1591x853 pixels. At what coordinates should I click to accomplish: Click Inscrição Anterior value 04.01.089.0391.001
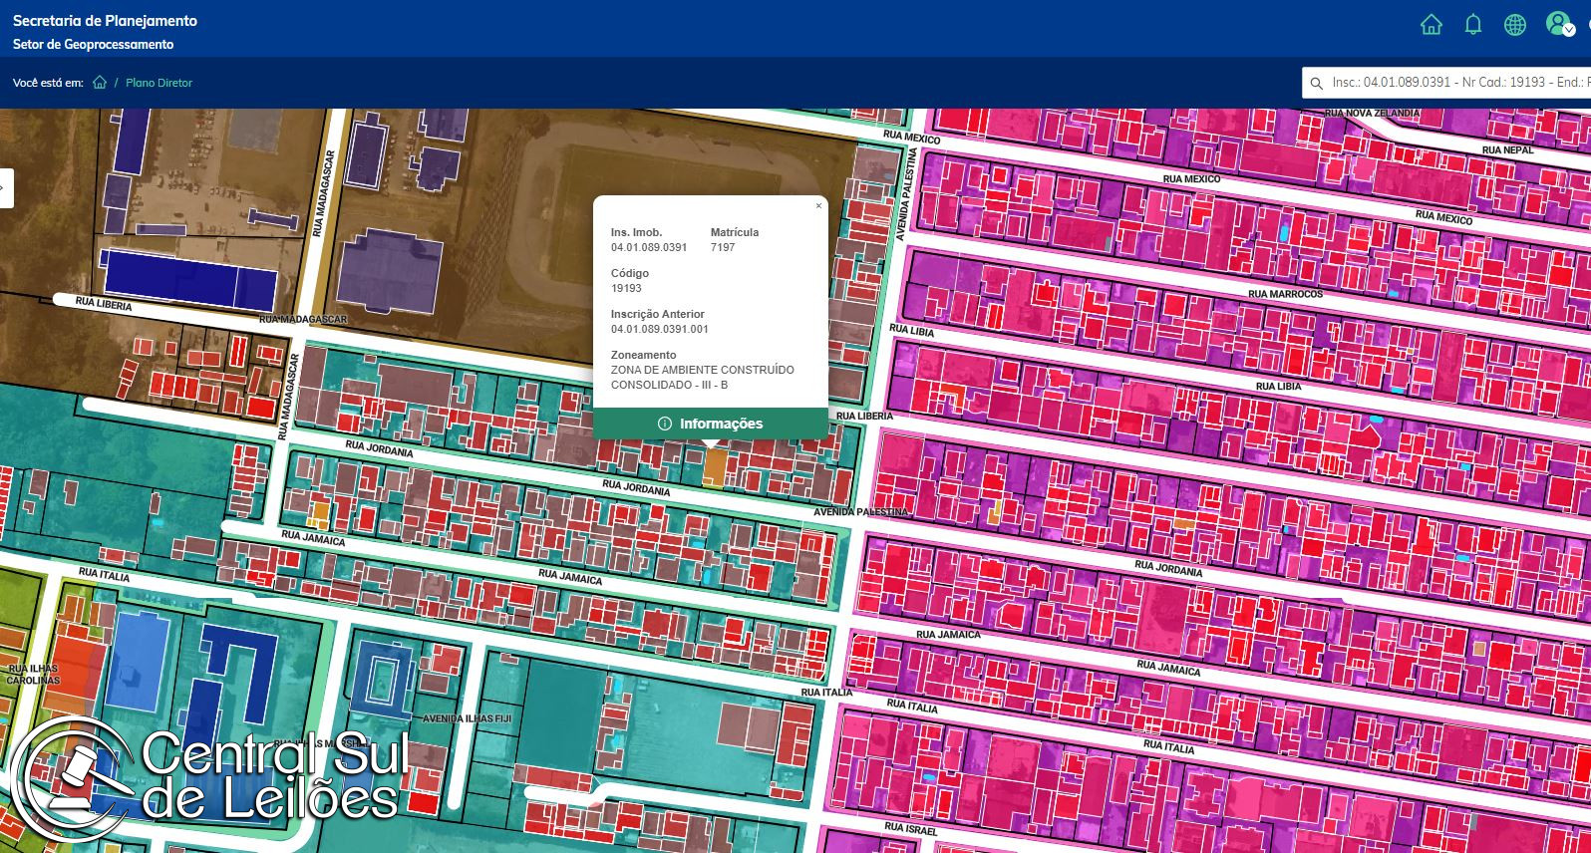(660, 329)
